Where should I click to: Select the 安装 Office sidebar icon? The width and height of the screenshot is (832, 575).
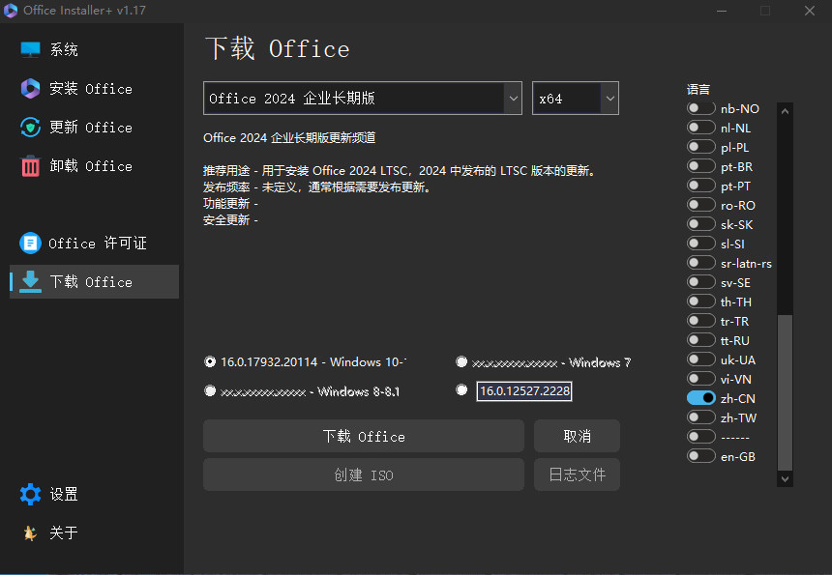30,88
